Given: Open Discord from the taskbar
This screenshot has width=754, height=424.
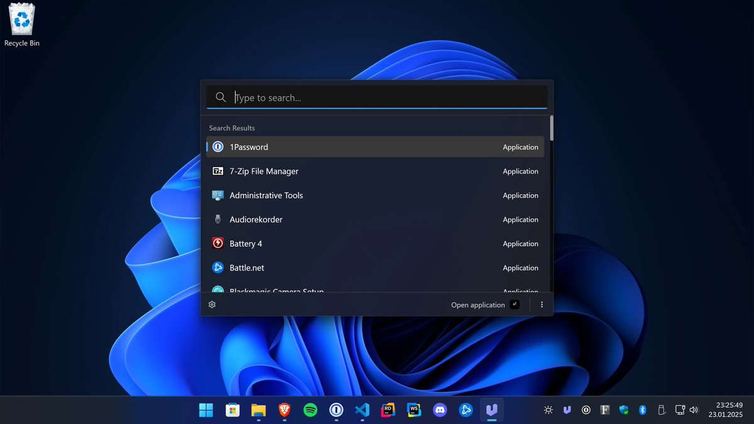Looking at the screenshot, I should [x=439, y=410].
